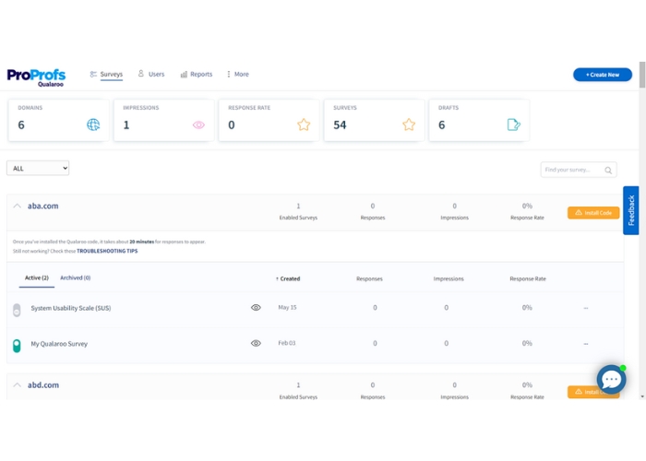Sort surveys by Created column
This screenshot has width=646, height=461.
point(288,278)
